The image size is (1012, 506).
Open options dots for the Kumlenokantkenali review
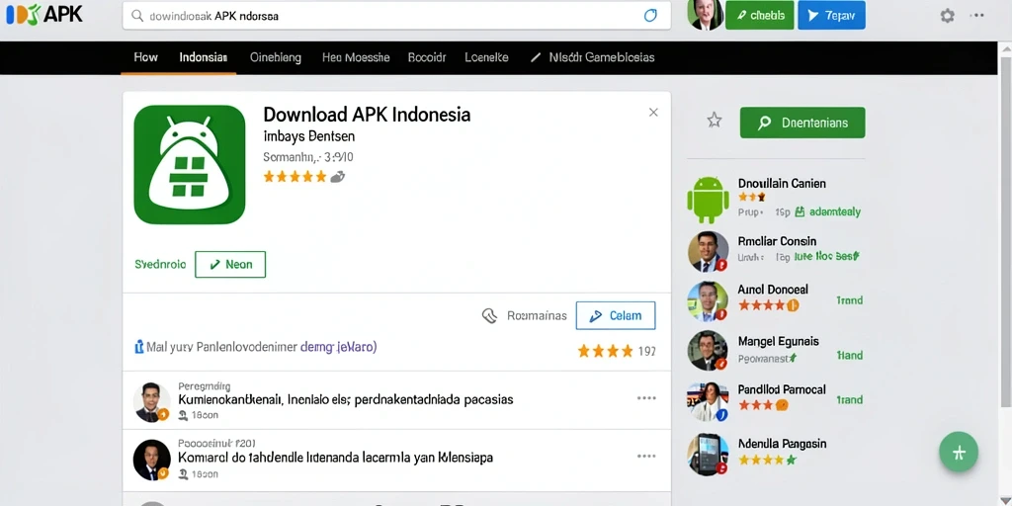click(646, 398)
